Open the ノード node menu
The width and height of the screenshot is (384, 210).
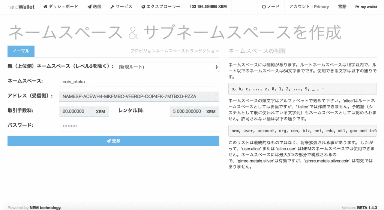271,7
